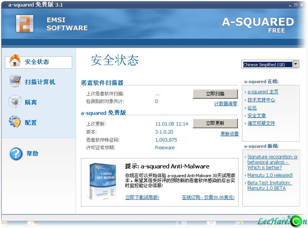Open the 安全状态 sidebar menu item
This screenshot has height=228, width=308.
coord(38,62)
